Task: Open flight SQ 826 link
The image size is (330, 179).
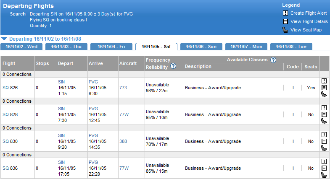Action: point(5,88)
